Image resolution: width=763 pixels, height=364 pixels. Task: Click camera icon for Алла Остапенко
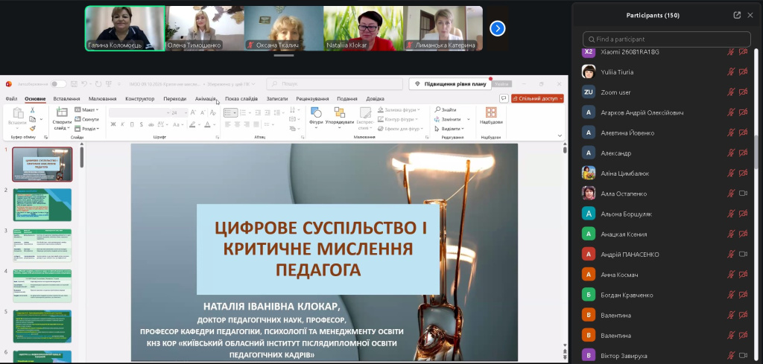coord(743,194)
